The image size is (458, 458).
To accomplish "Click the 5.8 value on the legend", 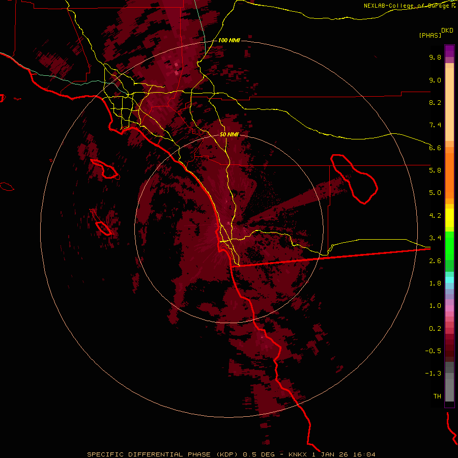I will tap(435, 170).
